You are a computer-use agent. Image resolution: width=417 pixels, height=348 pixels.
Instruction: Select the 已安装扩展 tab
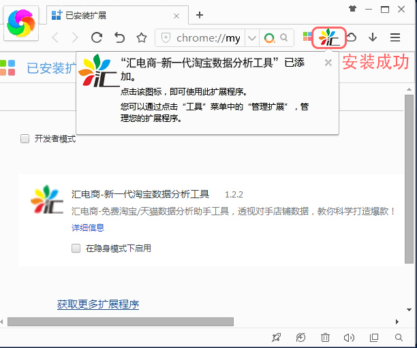117,15
